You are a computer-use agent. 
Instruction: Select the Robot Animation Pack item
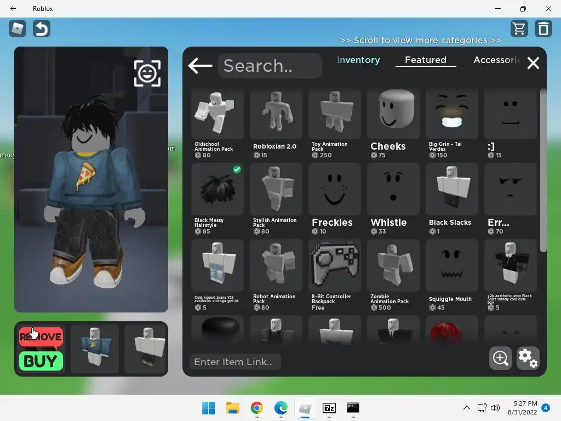[x=276, y=275]
